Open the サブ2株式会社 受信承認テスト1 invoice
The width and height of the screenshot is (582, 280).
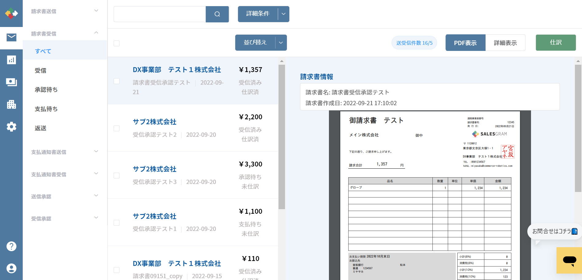pos(193,222)
